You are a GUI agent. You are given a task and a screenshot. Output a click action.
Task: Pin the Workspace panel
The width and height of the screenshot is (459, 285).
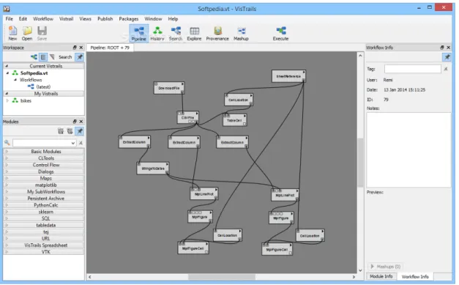pos(80,57)
